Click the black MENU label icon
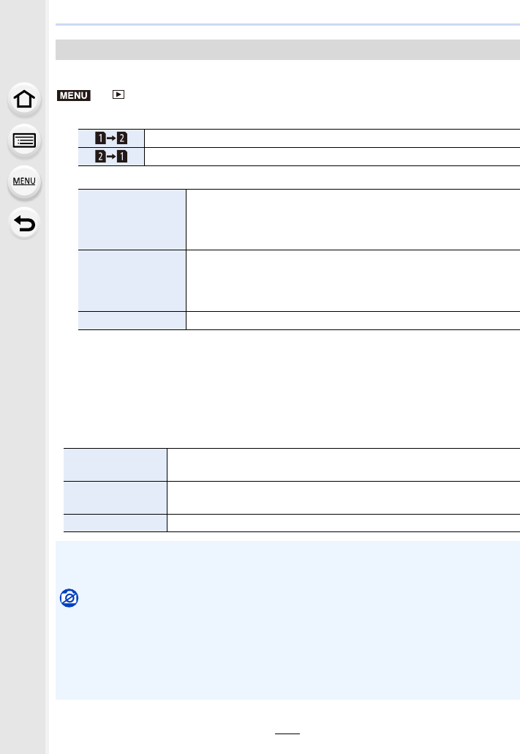 [x=74, y=95]
